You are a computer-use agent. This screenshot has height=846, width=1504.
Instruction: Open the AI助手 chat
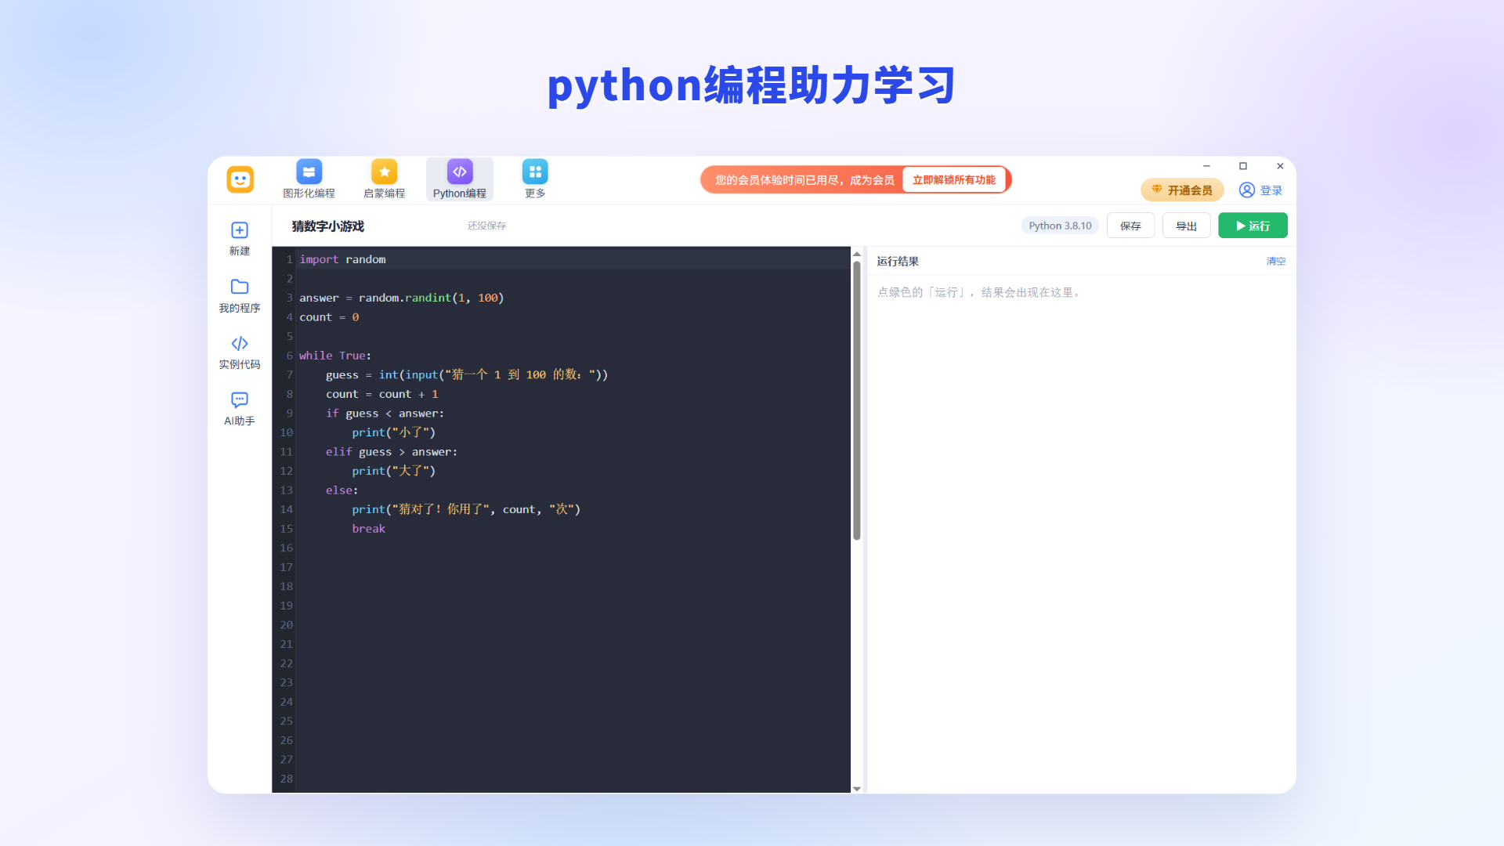click(x=240, y=409)
